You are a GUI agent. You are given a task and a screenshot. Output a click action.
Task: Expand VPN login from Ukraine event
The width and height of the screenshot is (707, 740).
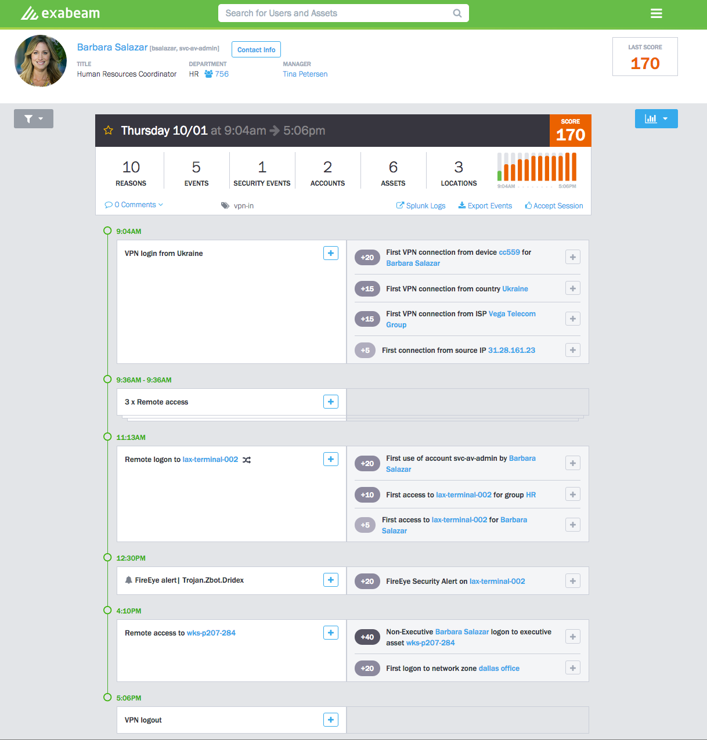coord(331,253)
